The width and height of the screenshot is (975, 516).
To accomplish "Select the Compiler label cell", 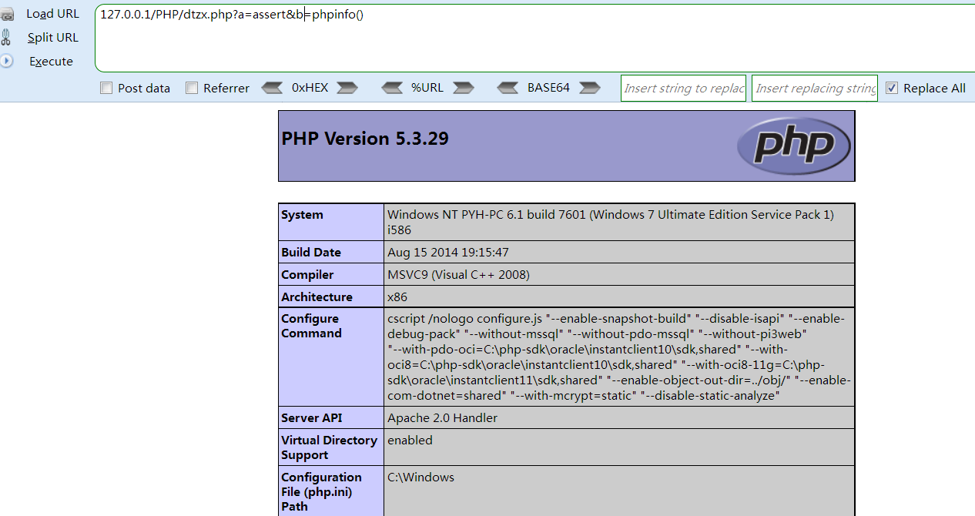I will 331,274.
